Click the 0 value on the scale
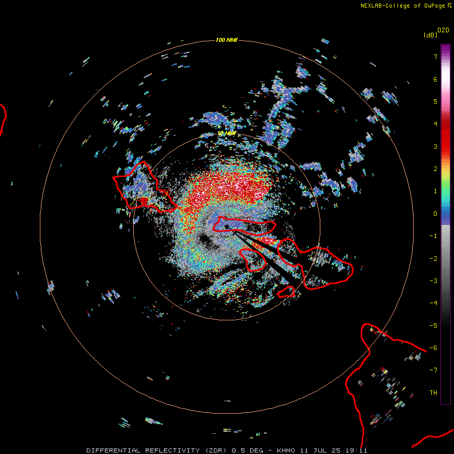454x454 pixels. (435, 214)
